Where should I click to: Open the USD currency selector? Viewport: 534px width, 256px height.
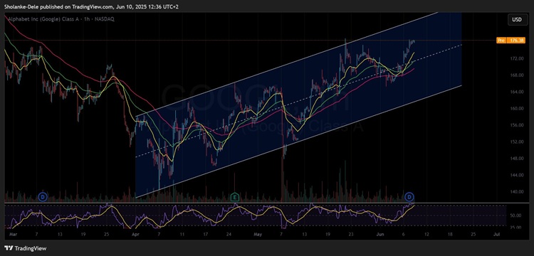tap(517, 20)
